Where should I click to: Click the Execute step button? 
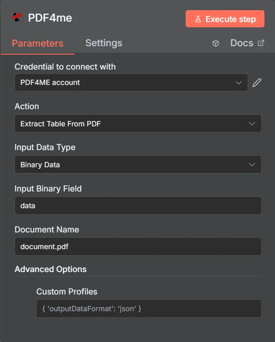click(x=225, y=19)
